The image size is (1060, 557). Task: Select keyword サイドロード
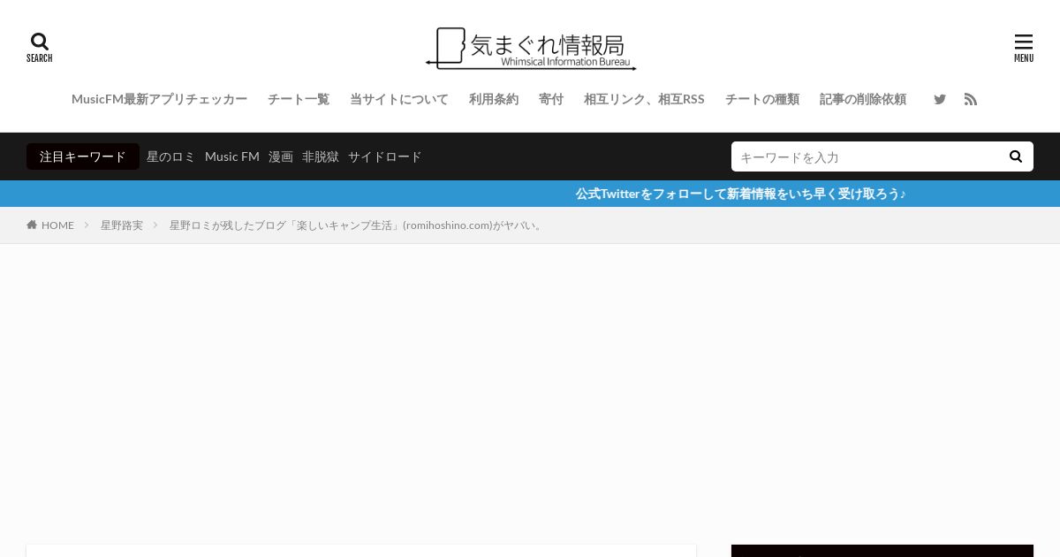(x=385, y=156)
